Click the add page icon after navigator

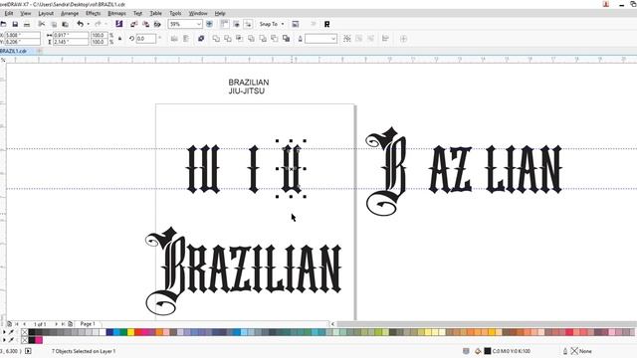(71, 324)
